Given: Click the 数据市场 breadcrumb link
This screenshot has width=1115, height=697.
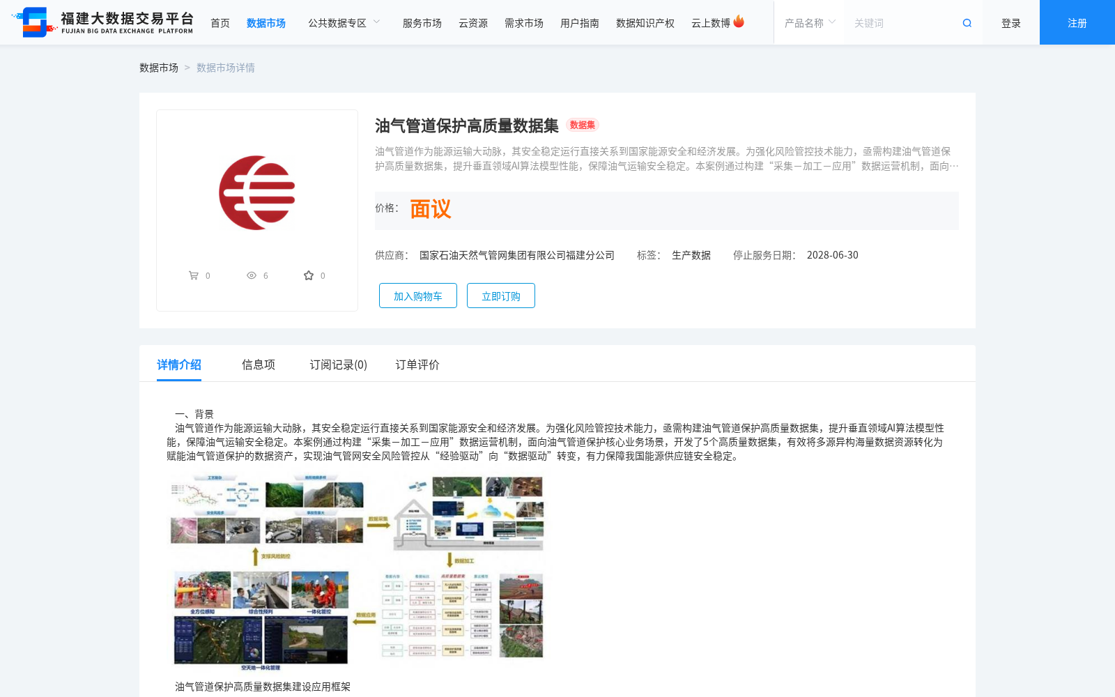Looking at the screenshot, I should pos(159,68).
